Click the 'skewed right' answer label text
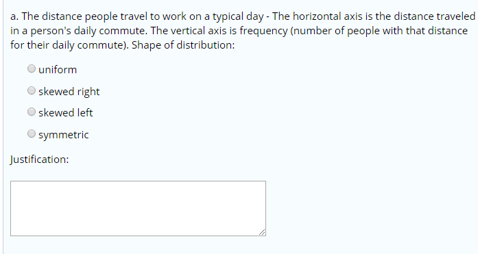478x254 pixels. (x=69, y=92)
